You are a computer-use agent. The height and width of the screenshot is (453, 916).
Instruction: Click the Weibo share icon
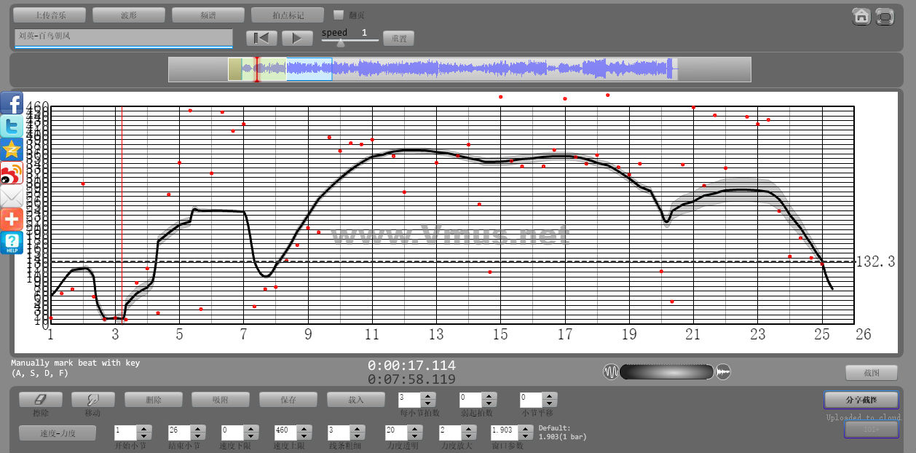(12, 173)
